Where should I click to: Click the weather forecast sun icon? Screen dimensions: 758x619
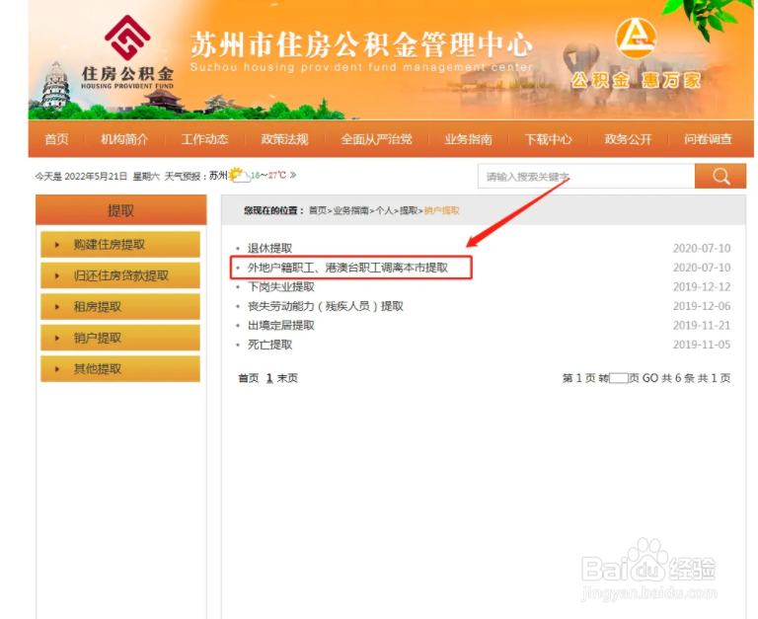coord(239,175)
